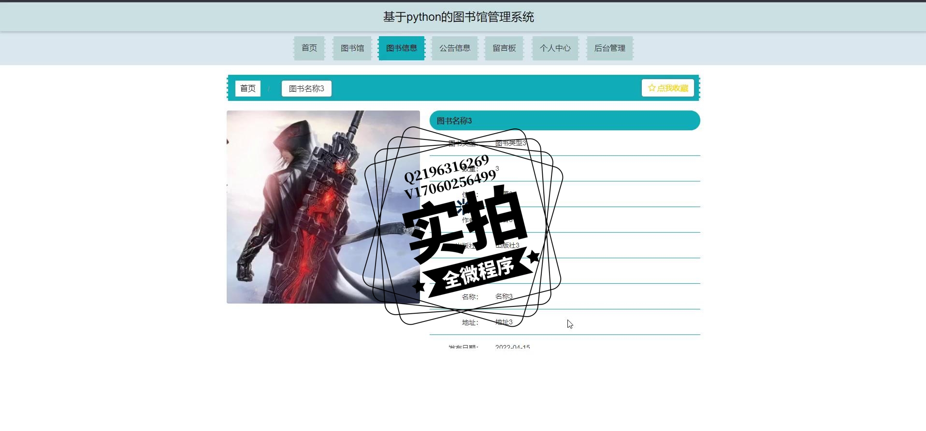This screenshot has height=431, width=926.
Task: Click the 首页 breadcrumb link
Action: (x=248, y=88)
